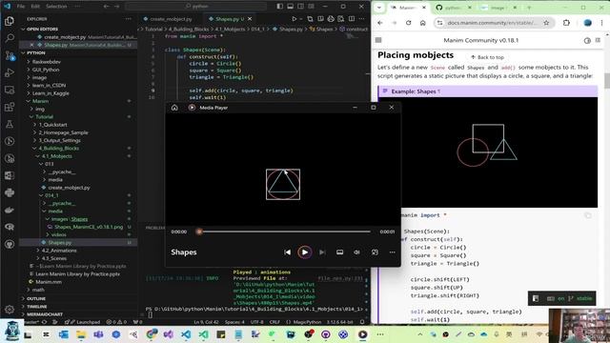This screenshot has width=610, height=343.
Task: Click the Media Player previous track button
Action: pos(287,252)
